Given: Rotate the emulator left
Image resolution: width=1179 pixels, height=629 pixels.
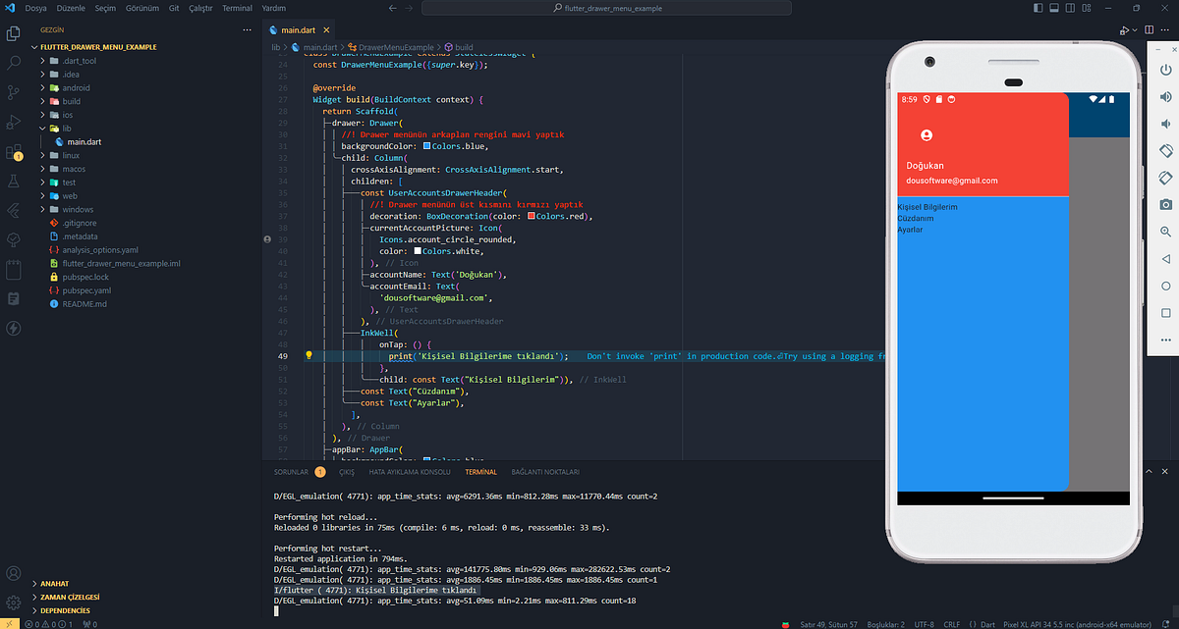Looking at the screenshot, I should click(1166, 151).
